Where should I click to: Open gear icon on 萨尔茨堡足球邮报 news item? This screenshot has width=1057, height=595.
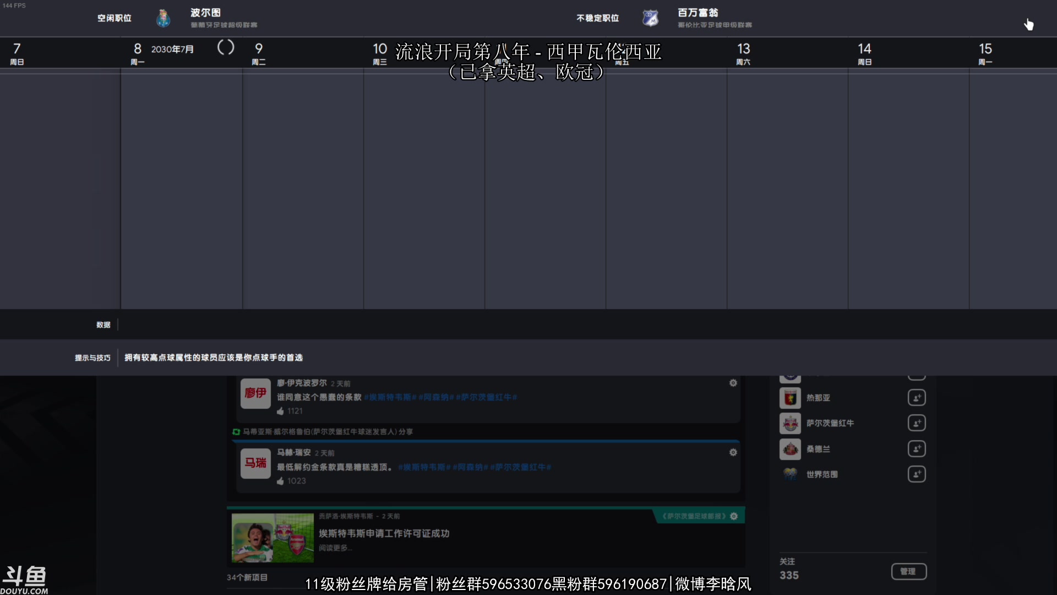734,516
